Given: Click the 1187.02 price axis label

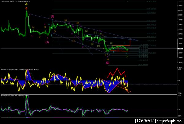Looking at the screenshot, I should coord(180,34).
